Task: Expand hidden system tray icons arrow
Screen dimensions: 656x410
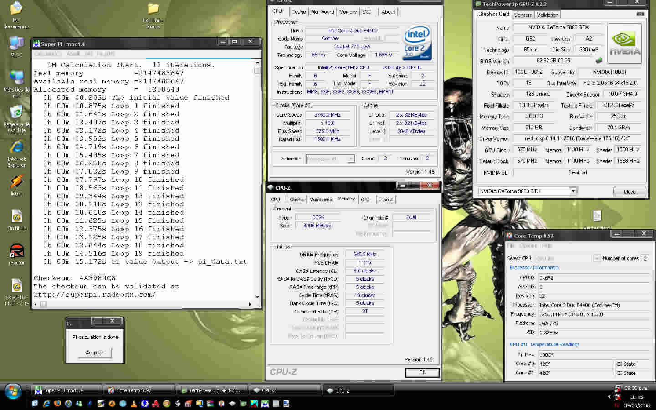Action: 610,397
